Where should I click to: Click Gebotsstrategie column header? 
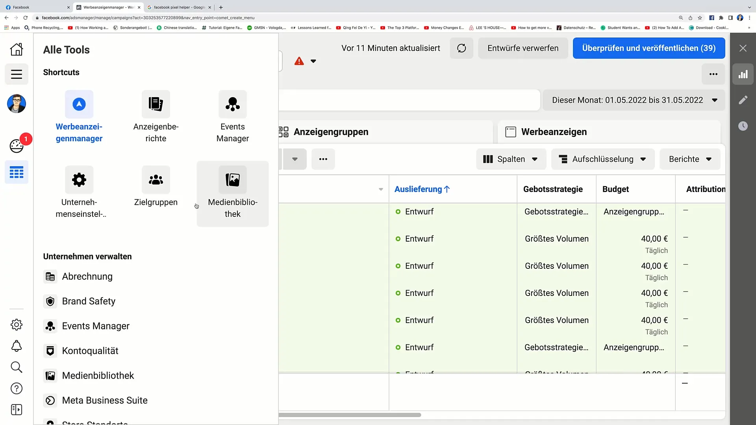click(x=553, y=189)
